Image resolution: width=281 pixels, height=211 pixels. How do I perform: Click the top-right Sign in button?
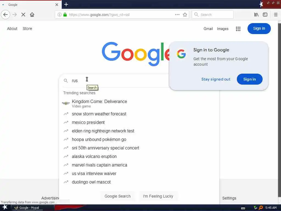click(x=259, y=28)
